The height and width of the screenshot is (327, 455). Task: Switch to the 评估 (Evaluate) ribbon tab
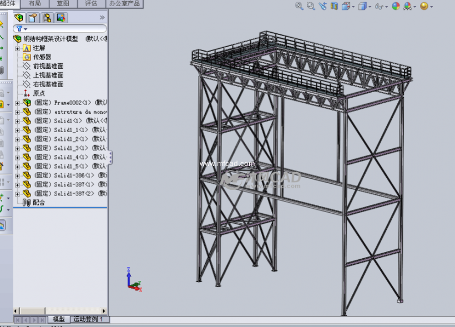(x=91, y=3)
